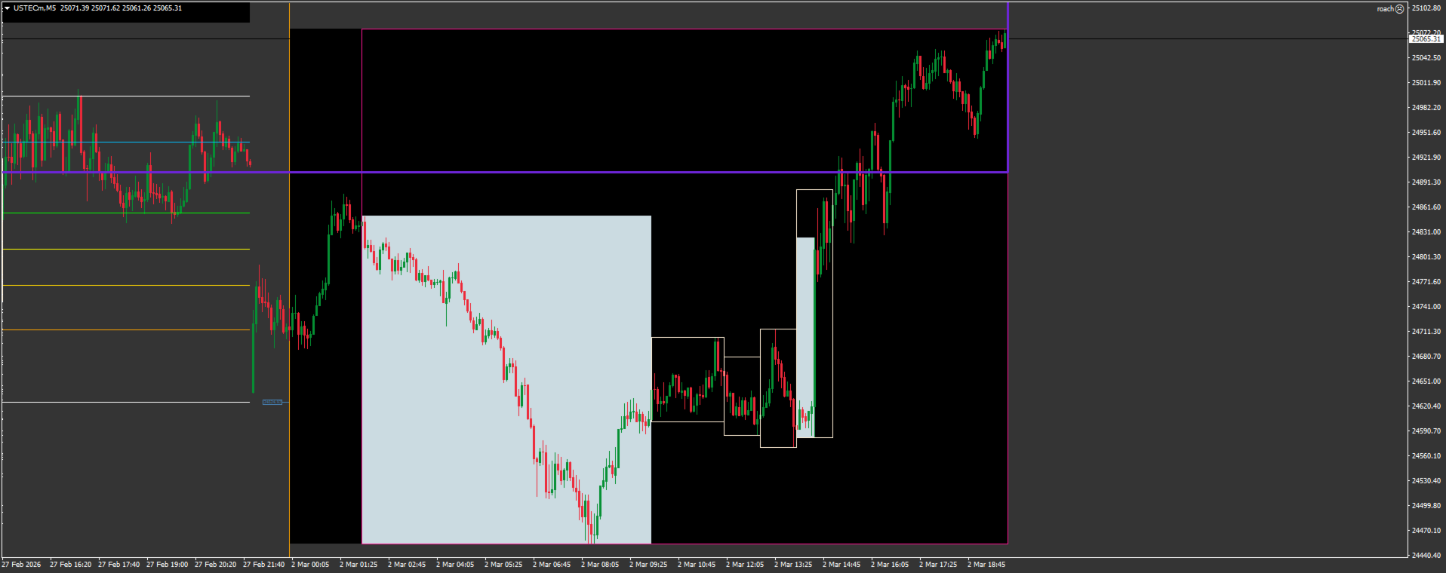The height and width of the screenshot is (573, 1446).
Task: Click the USTECm,M5 symbol title text
Action: click(x=35, y=8)
